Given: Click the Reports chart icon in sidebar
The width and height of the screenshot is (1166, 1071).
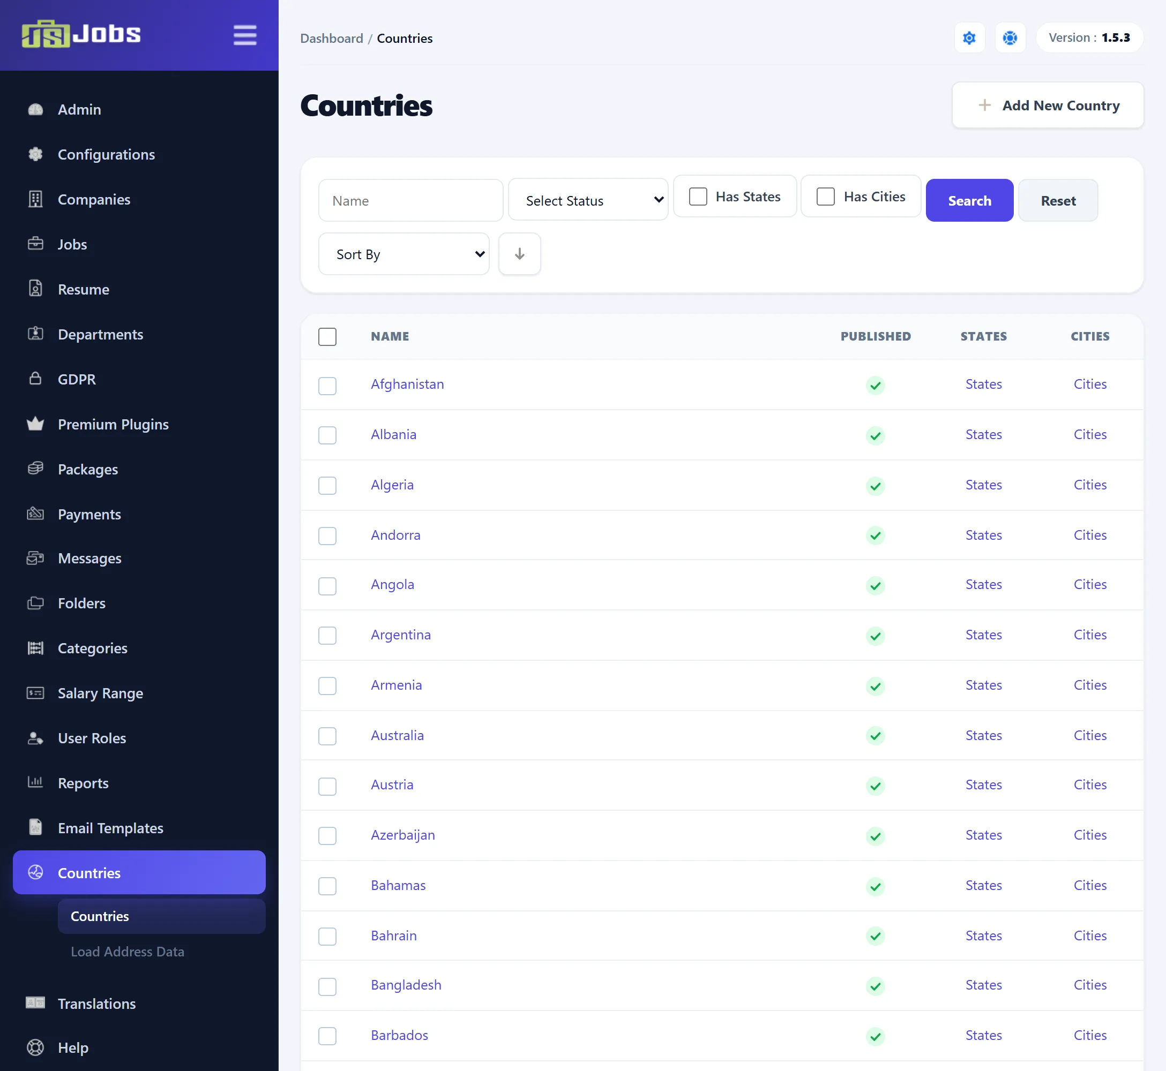Looking at the screenshot, I should pyautogui.click(x=35, y=783).
